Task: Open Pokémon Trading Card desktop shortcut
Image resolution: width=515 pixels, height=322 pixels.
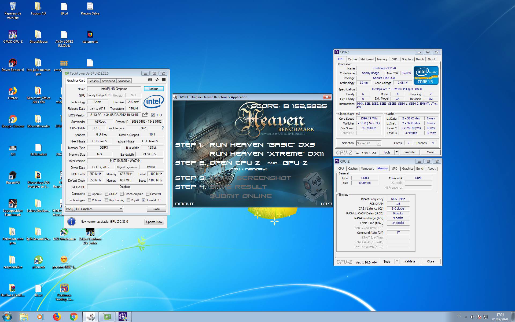Action: (x=64, y=292)
